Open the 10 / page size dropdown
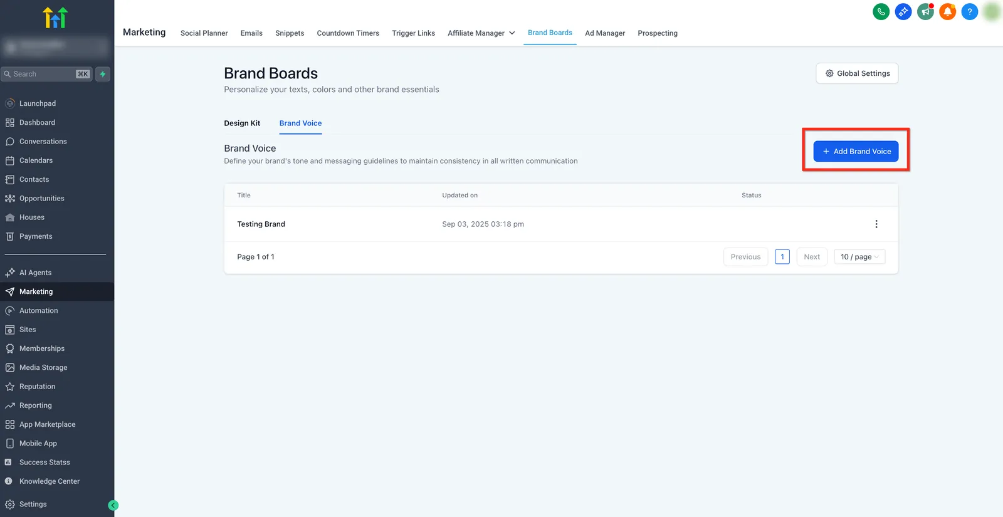 [859, 257]
